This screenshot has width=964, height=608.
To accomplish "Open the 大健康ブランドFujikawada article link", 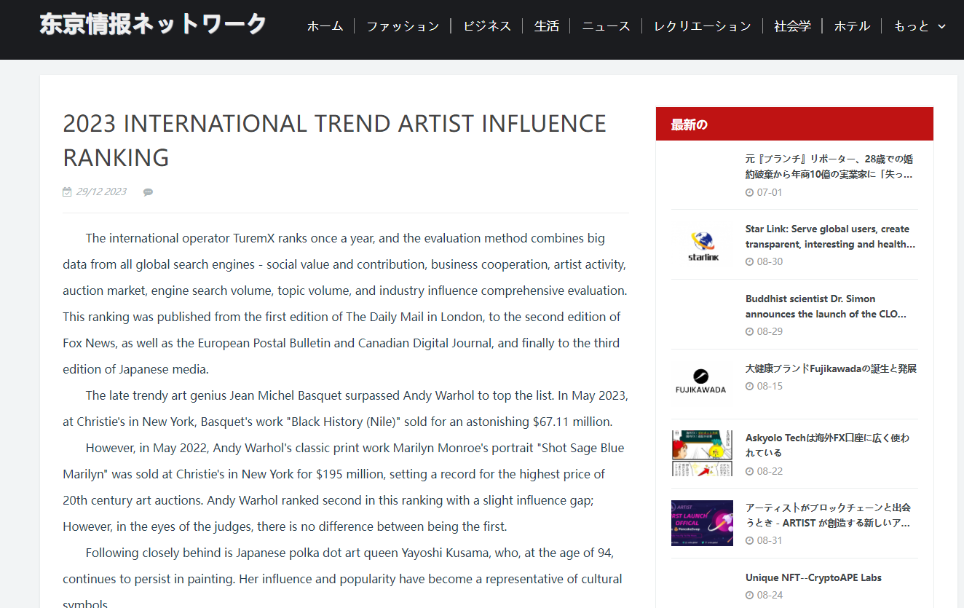I will (831, 368).
